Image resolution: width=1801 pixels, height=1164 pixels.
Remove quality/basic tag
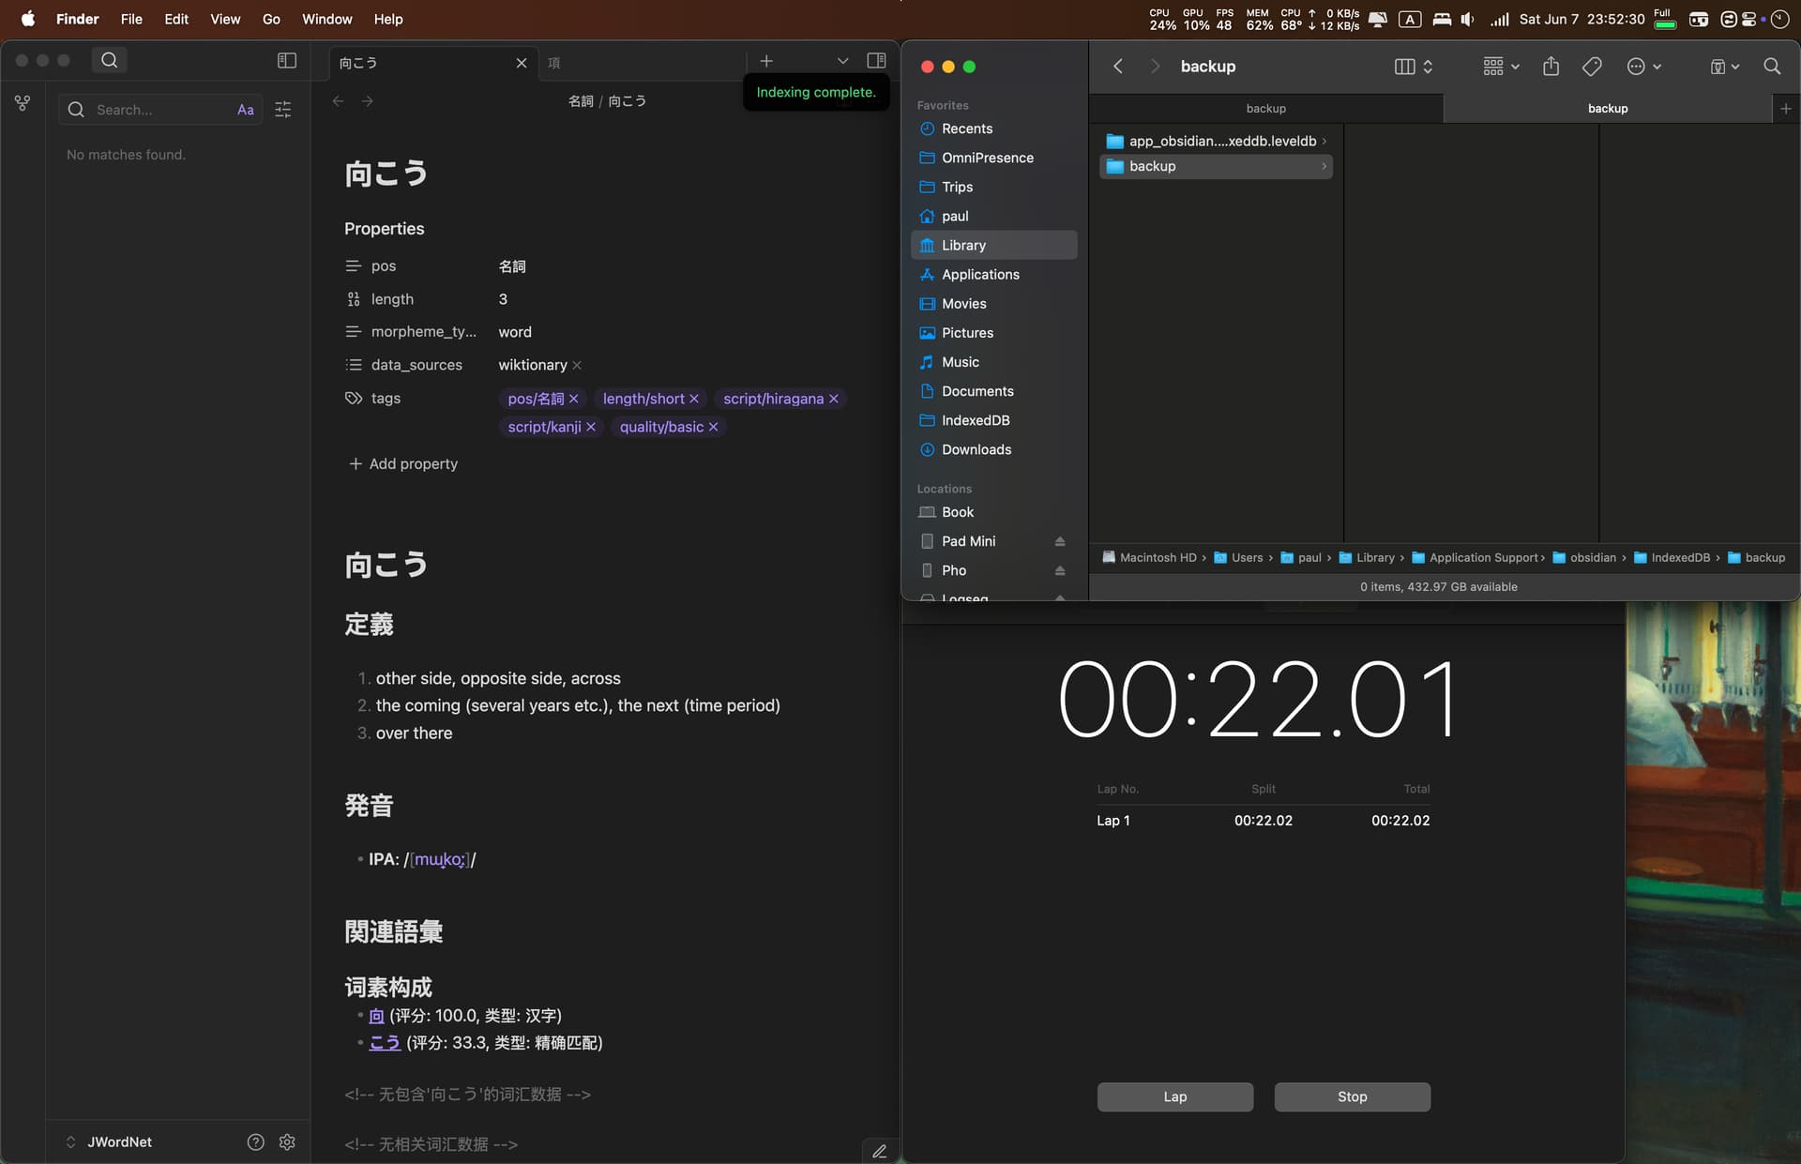point(713,427)
